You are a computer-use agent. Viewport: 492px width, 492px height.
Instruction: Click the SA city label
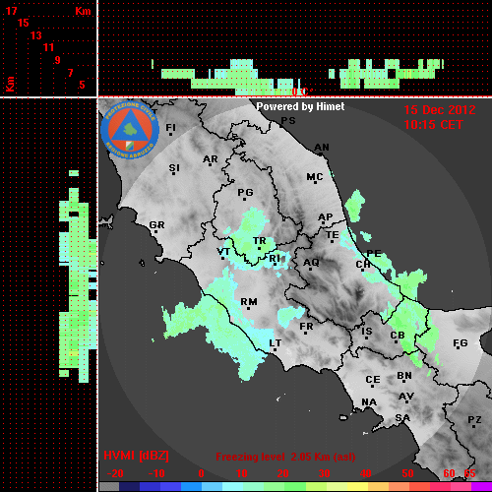tap(402, 418)
